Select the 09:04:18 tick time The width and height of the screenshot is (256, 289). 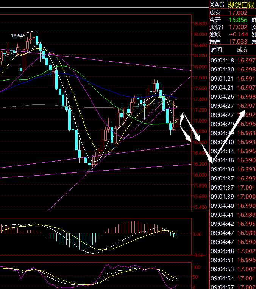[x=222, y=60]
